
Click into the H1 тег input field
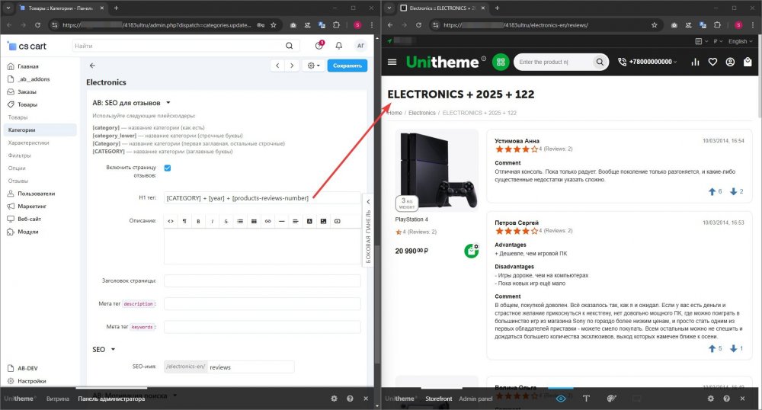(x=259, y=198)
